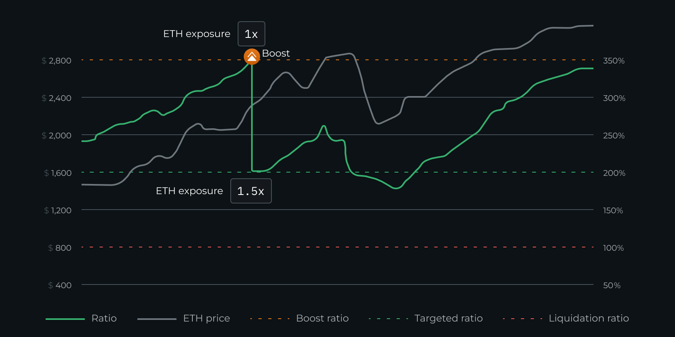Click the $ 400 price axis label

click(60, 285)
